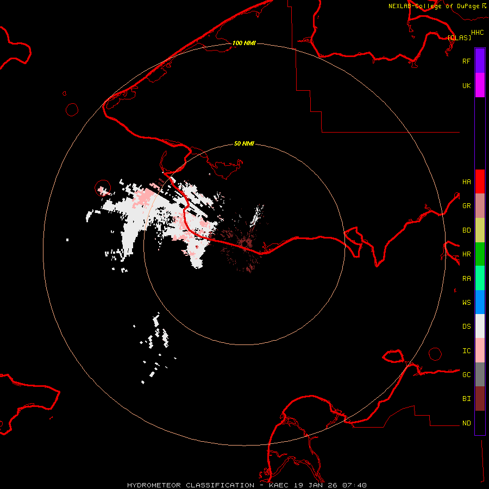Select the BD yellow legend swatch
This screenshot has width=489, height=489.
click(x=480, y=230)
